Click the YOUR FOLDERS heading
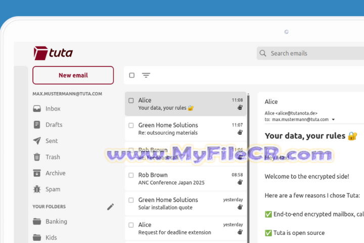 [49, 207]
